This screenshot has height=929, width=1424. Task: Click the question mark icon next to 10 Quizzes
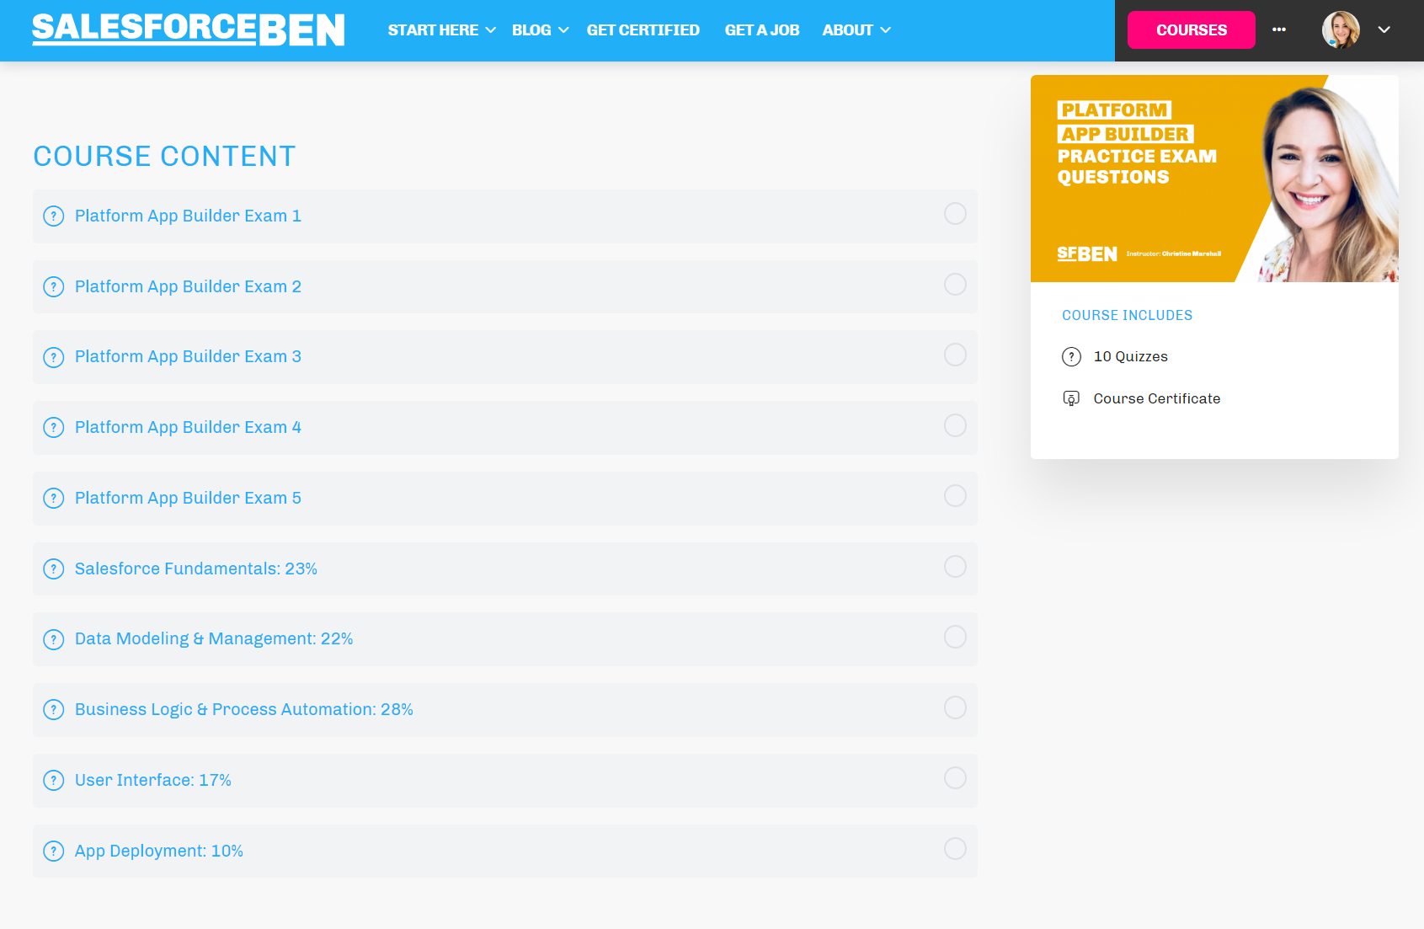click(1071, 357)
